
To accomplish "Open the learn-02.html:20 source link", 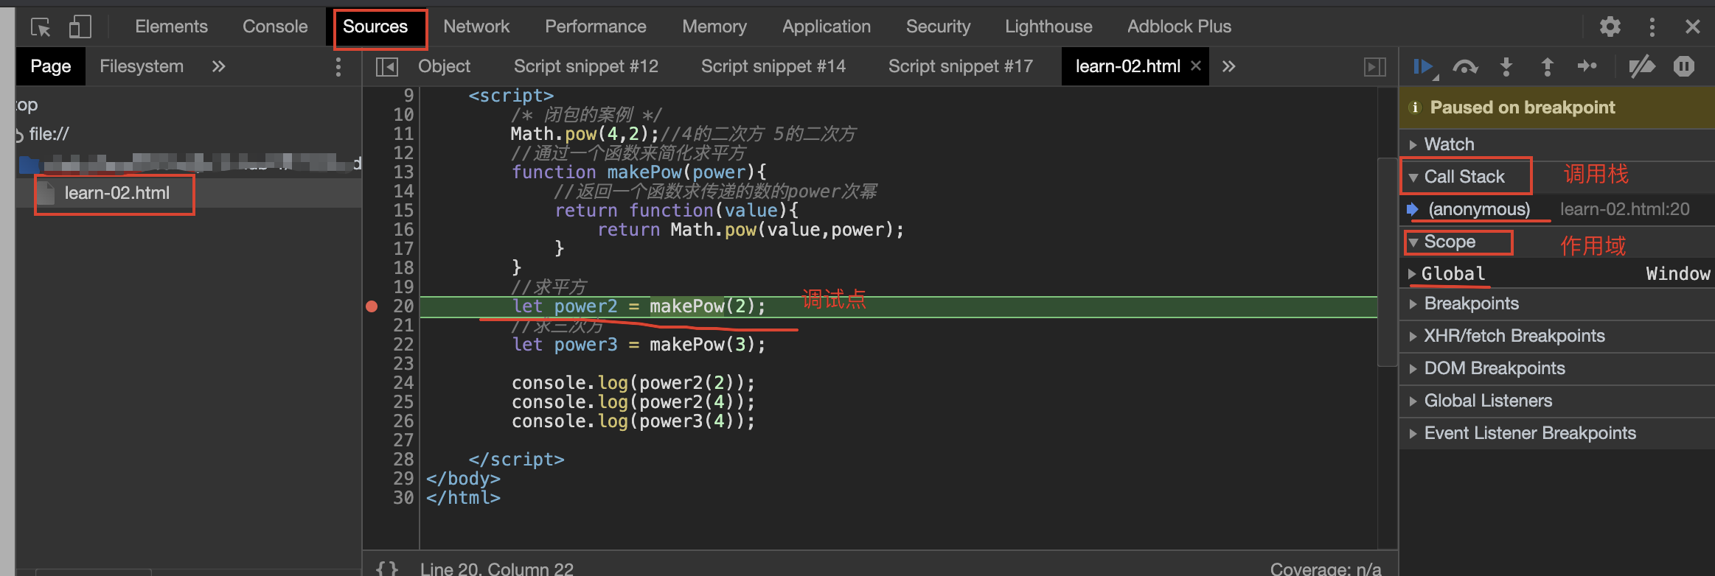I will [x=1624, y=209].
